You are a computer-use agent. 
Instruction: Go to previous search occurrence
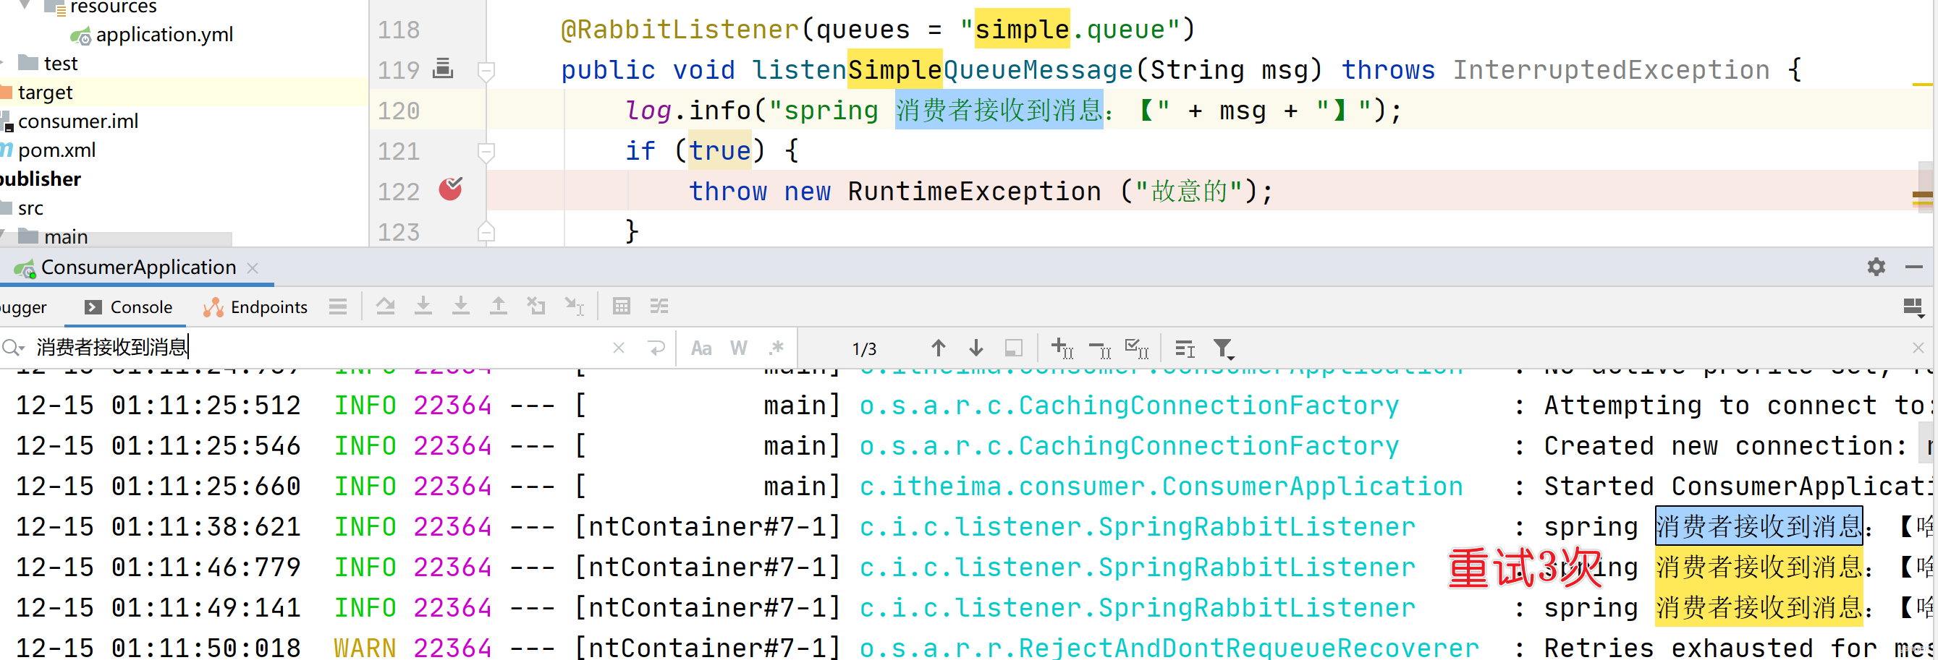point(938,347)
